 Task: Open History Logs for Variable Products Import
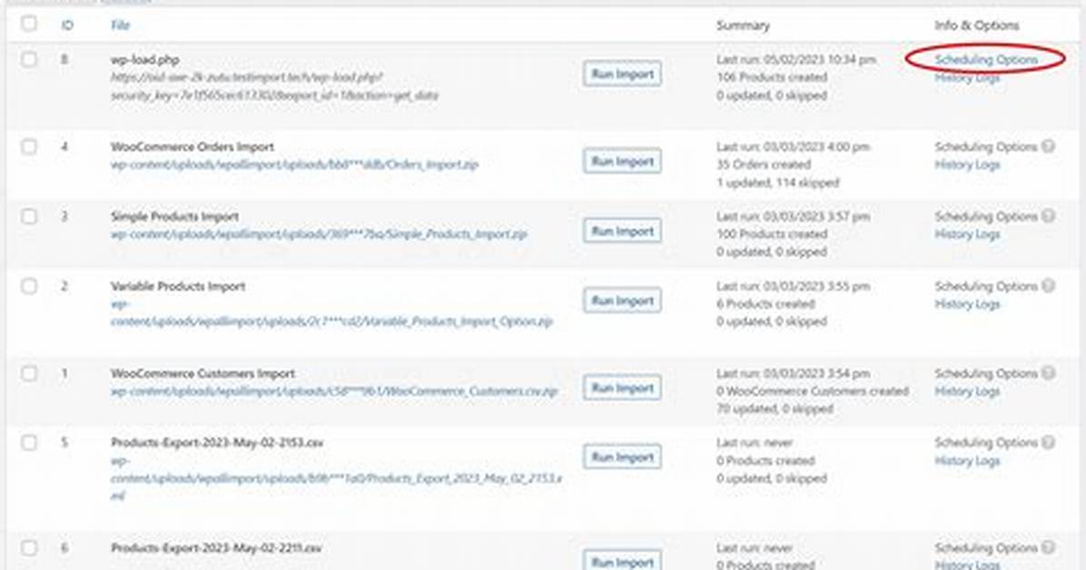(x=967, y=304)
